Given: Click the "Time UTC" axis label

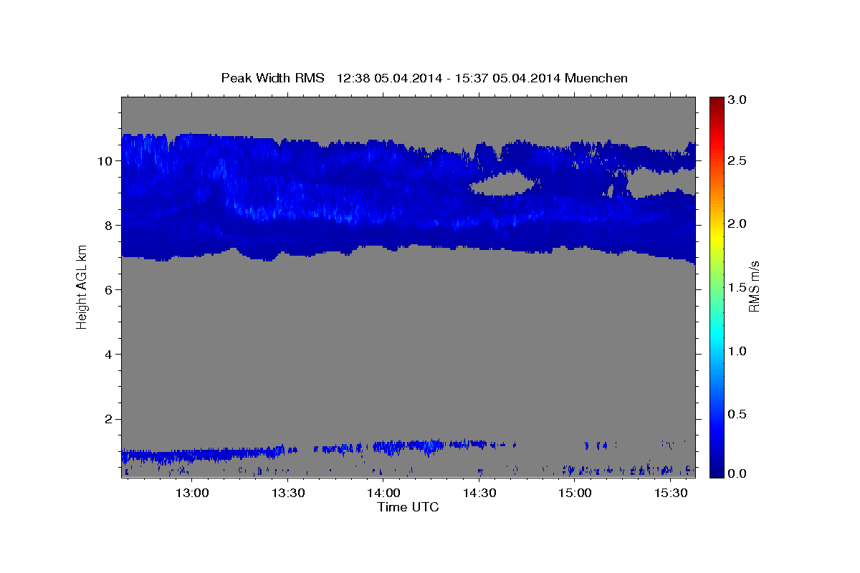Looking at the screenshot, I should coord(408,507).
